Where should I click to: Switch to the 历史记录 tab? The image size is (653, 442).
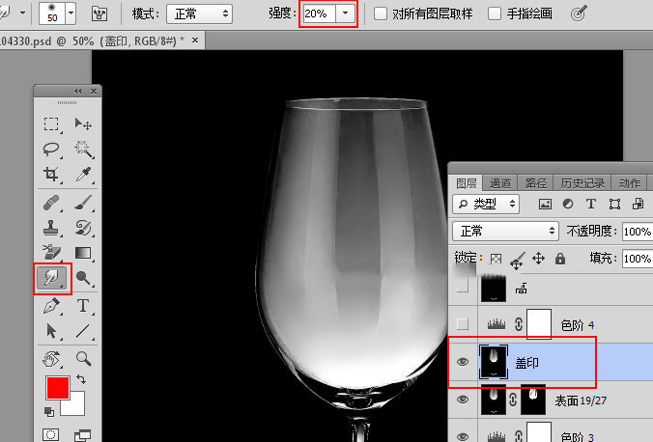[582, 182]
